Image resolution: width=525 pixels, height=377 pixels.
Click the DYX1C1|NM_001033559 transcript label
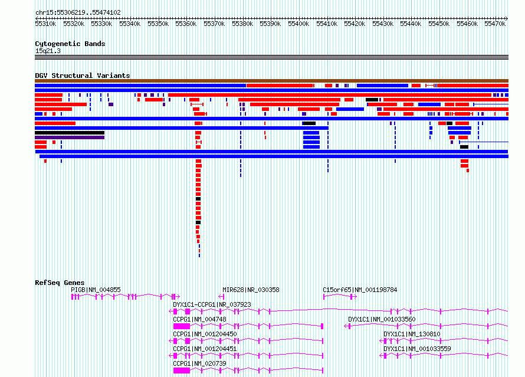point(417,349)
